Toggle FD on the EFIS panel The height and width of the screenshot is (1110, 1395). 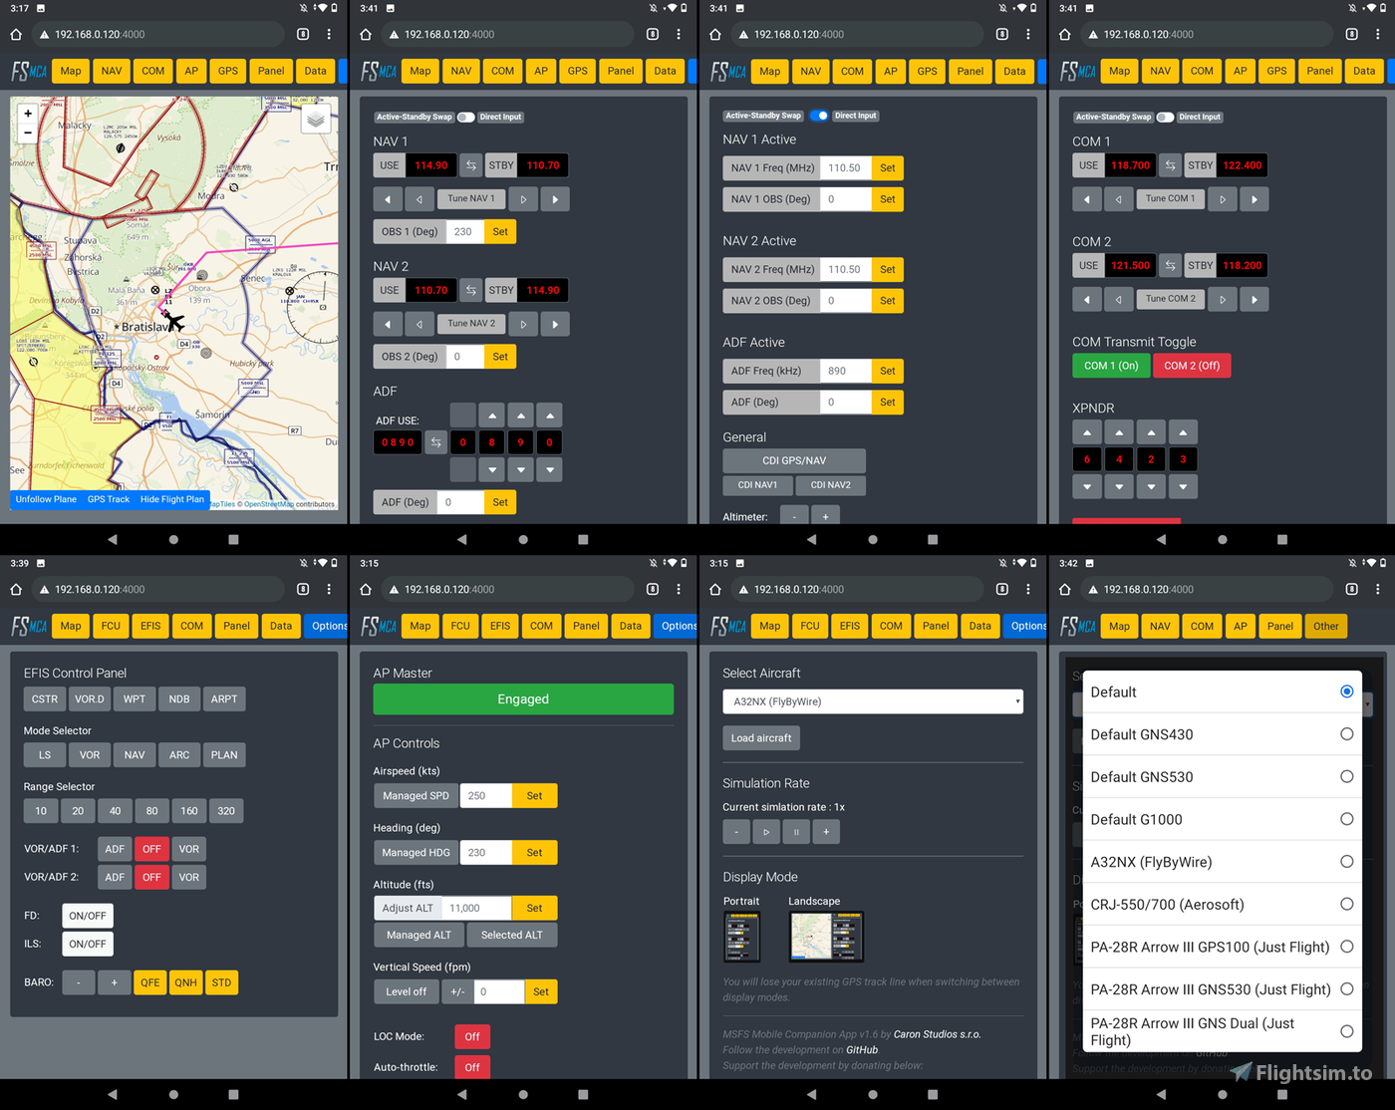(x=87, y=915)
